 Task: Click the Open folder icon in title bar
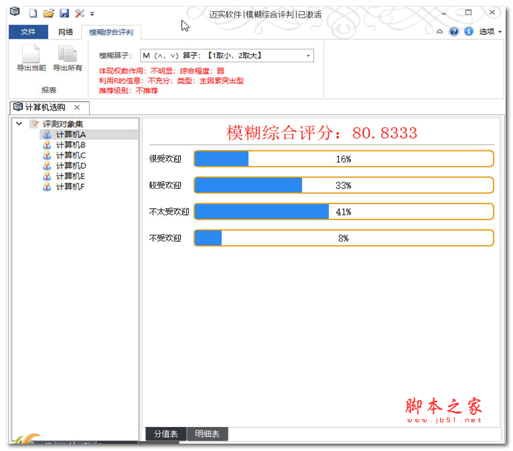click(48, 13)
